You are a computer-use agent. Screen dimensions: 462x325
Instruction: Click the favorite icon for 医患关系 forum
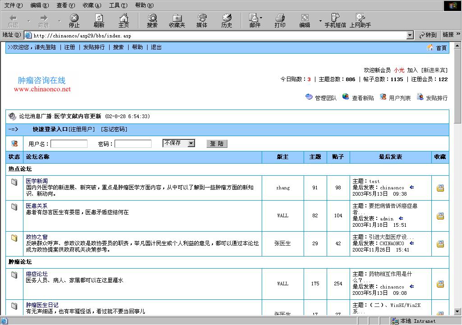pyautogui.click(x=440, y=216)
